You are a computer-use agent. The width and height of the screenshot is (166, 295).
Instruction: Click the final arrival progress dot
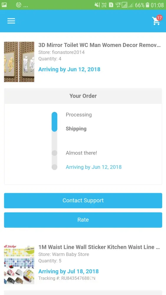pyautogui.click(x=54, y=167)
